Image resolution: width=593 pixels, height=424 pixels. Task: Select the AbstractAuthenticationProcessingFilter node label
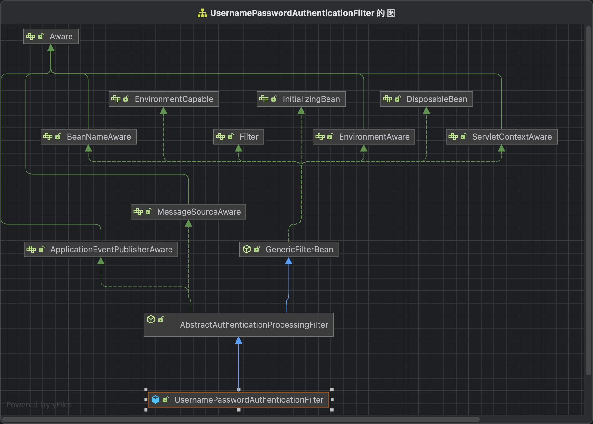click(x=254, y=325)
